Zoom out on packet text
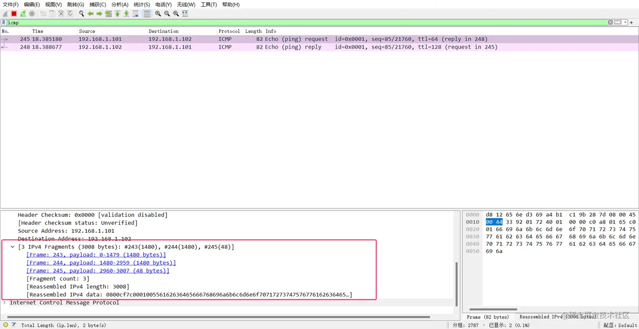Image resolution: width=639 pixels, height=329 pixels. (x=167, y=13)
